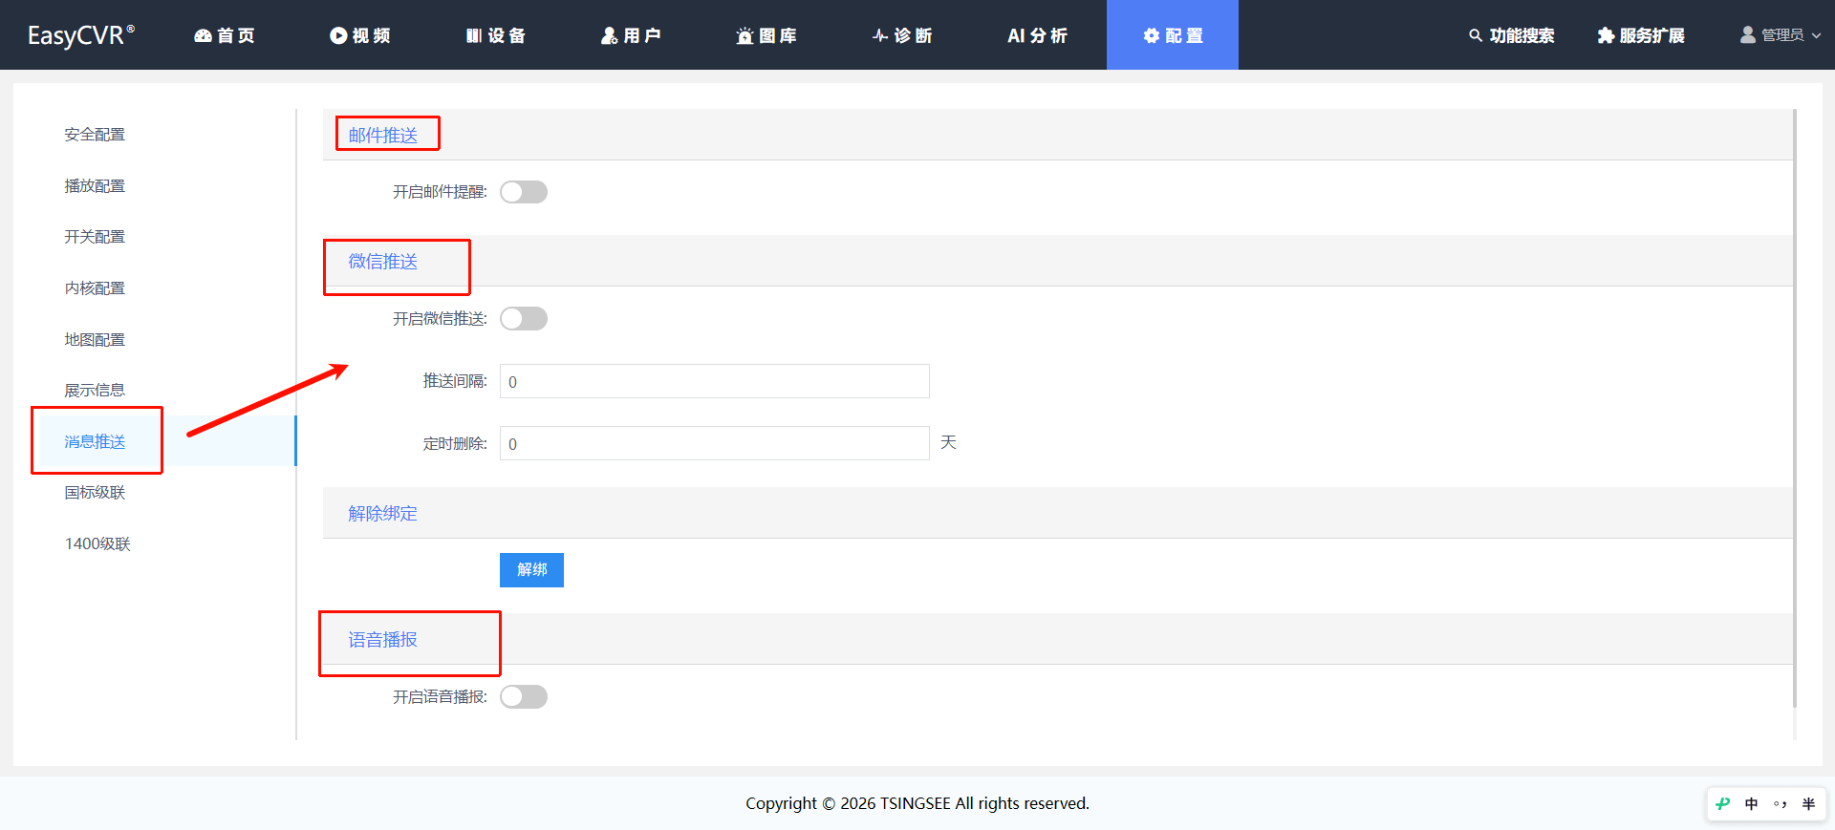Click the blue 解绑 button
The width and height of the screenshot is (1835, 830).
click(531, 570)
